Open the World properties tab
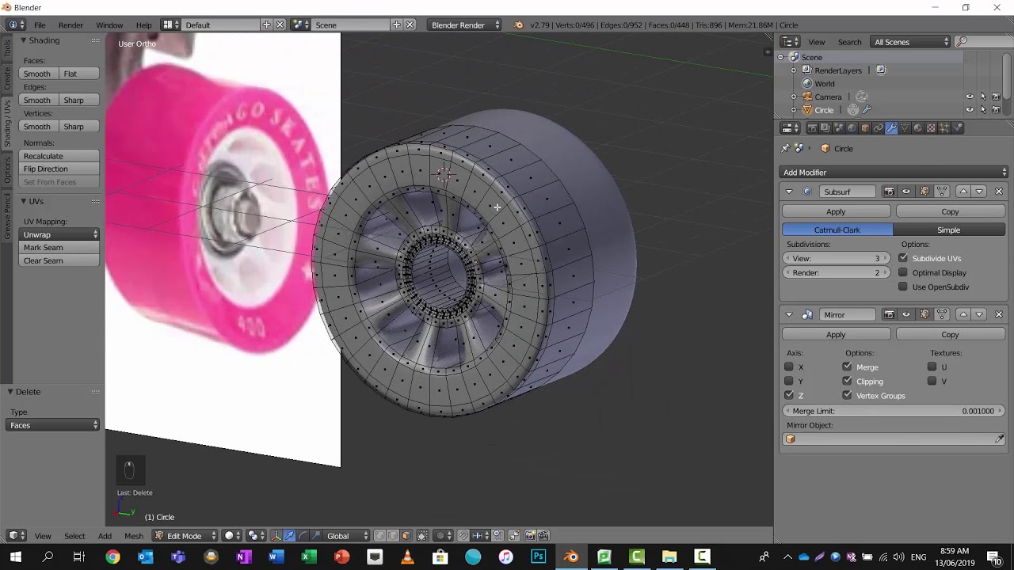1014x570 pixels. tap(852, 128)
